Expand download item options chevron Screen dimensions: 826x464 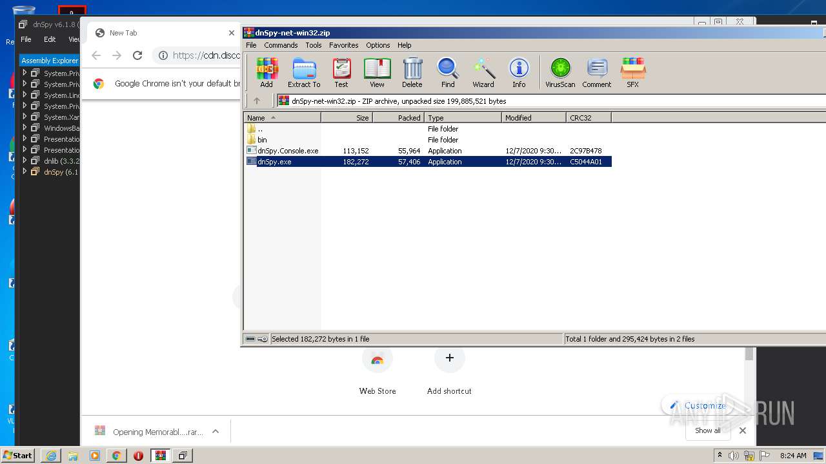(216, 432)
